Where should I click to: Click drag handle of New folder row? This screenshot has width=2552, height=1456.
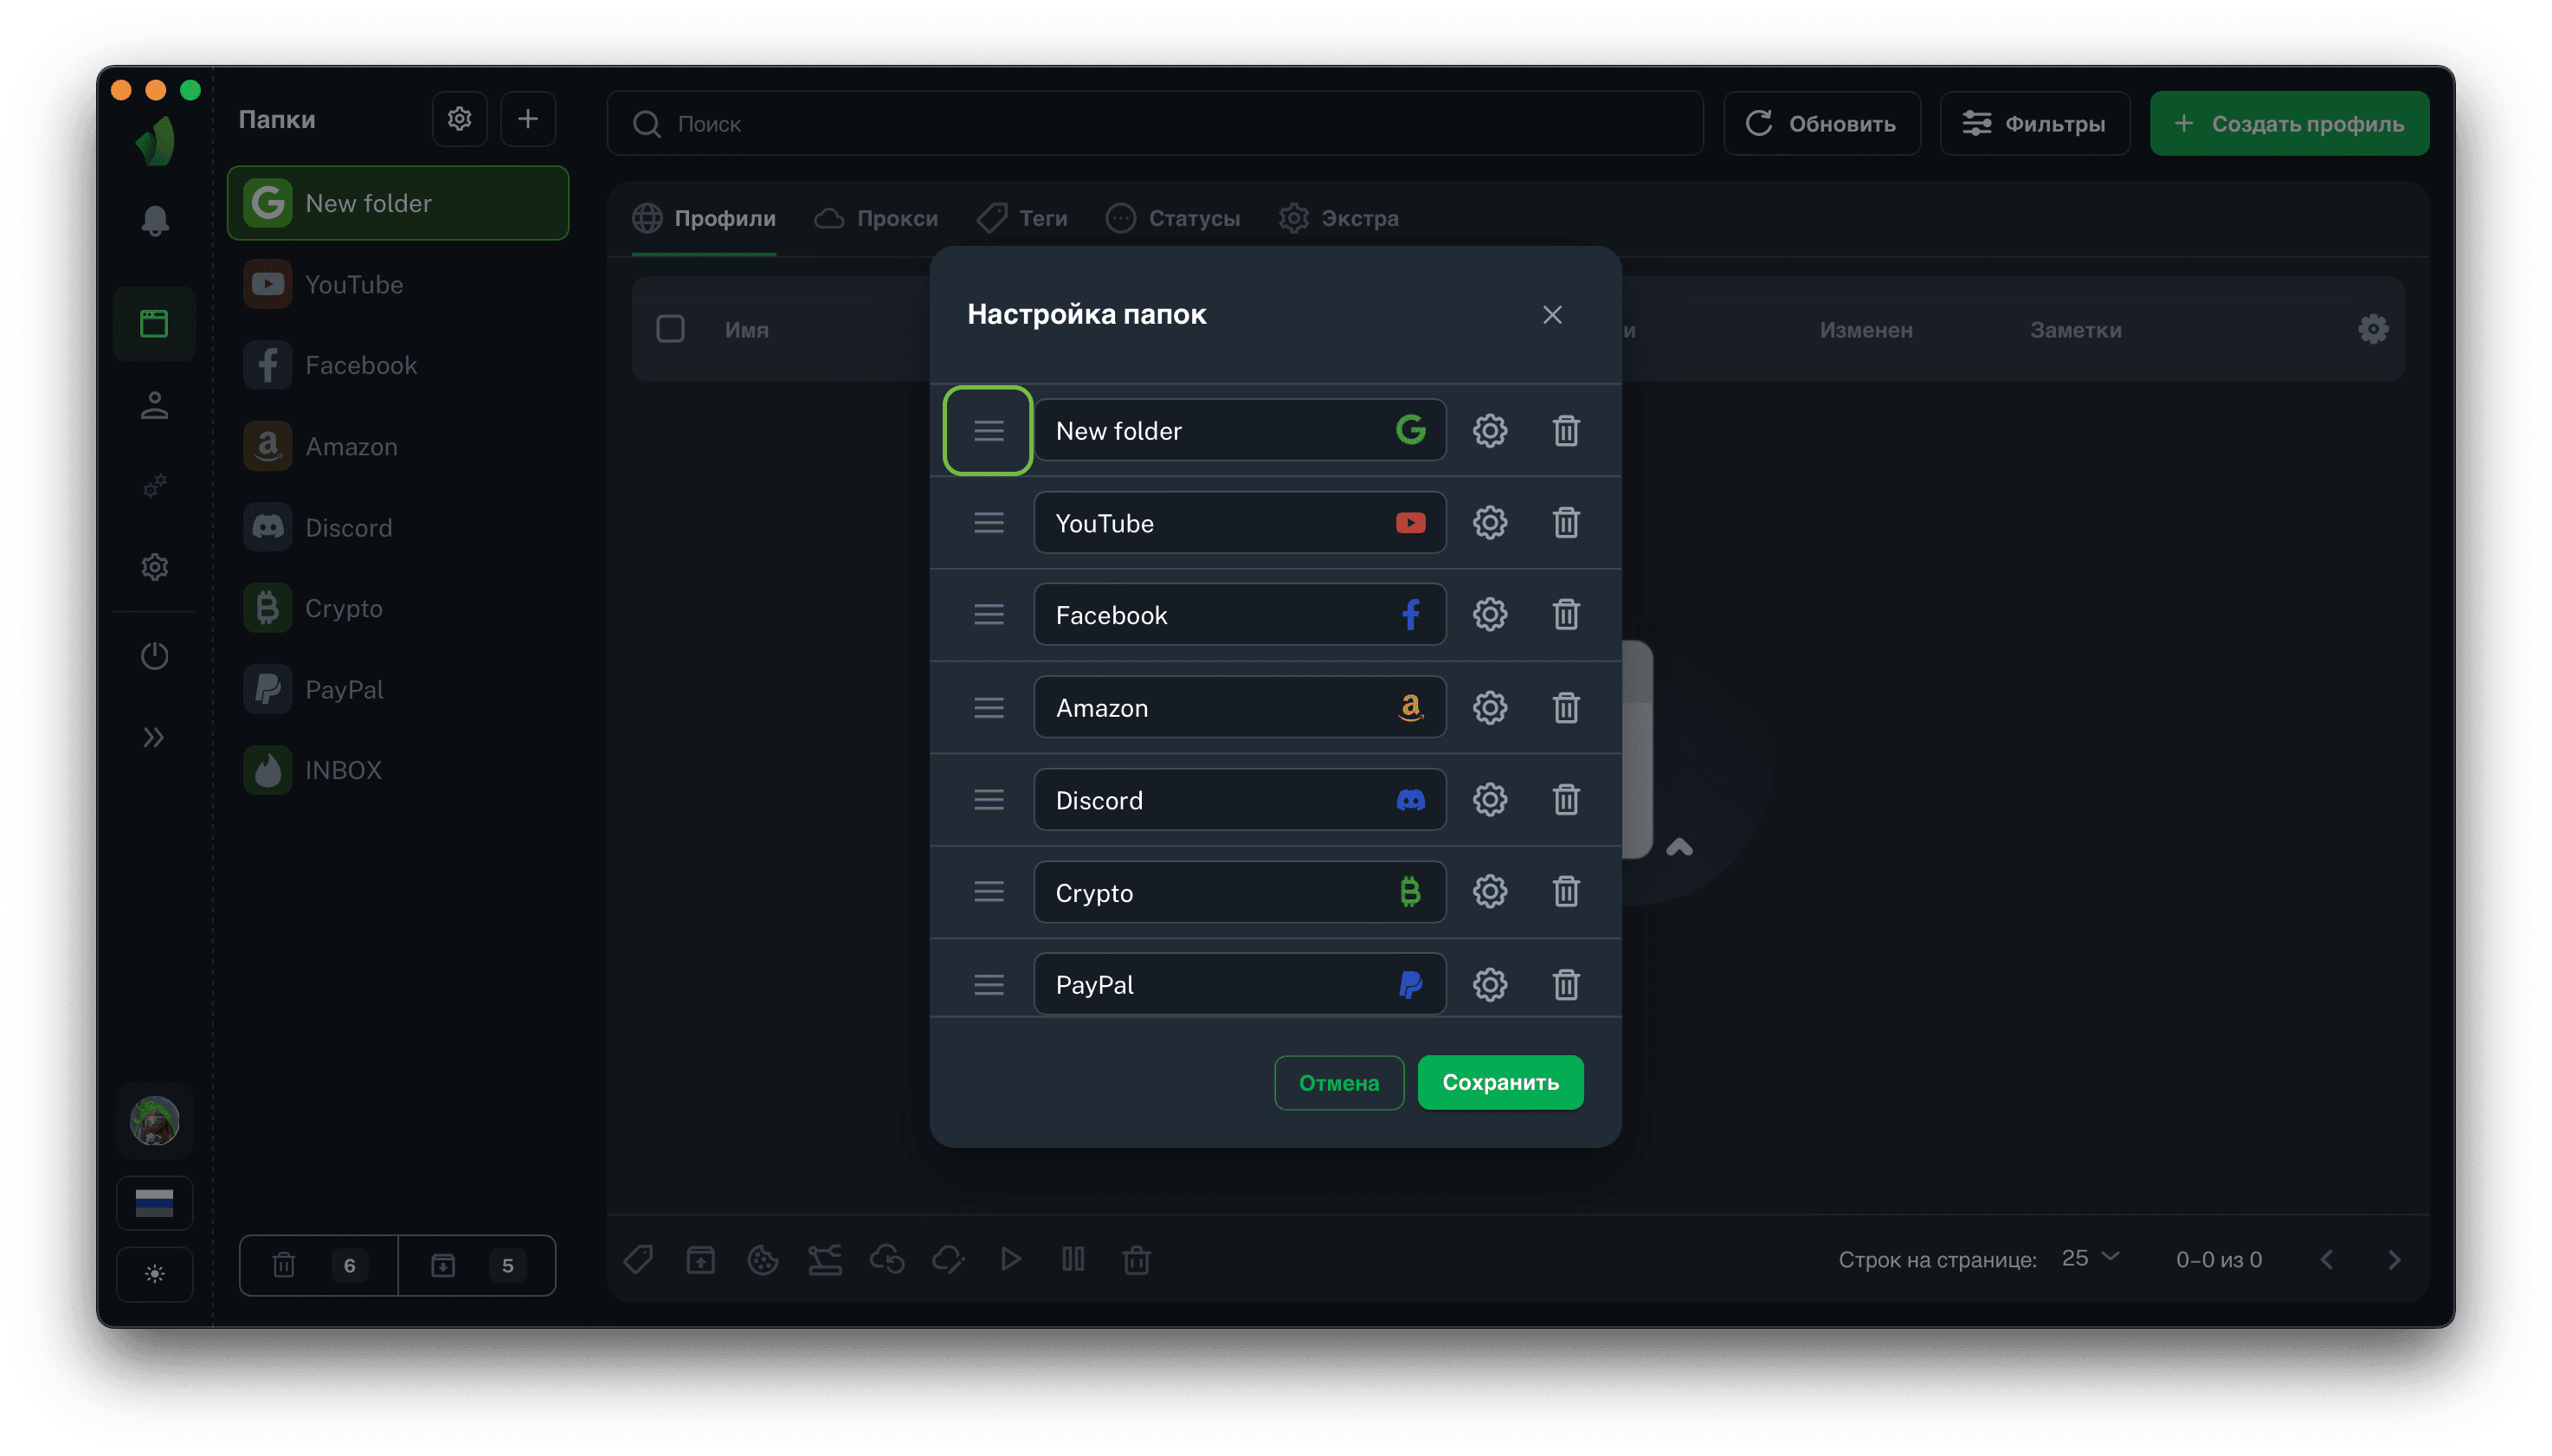pos(988,431)
